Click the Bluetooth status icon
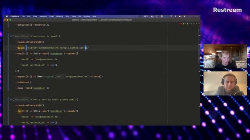Screen dimensions: 250x140 (x=175, y=16)
